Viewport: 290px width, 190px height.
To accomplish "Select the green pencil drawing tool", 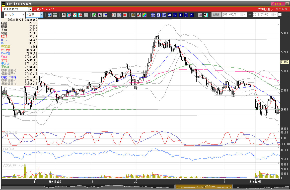I will point(94,15).
